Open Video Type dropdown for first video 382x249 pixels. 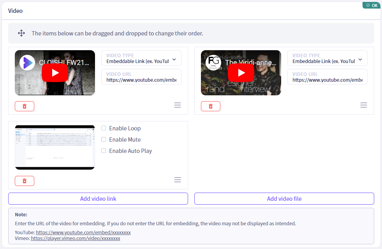tap(141, 58)
